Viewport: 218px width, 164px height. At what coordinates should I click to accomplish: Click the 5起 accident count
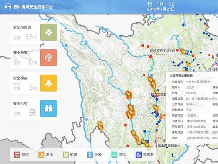coord(33,87)
